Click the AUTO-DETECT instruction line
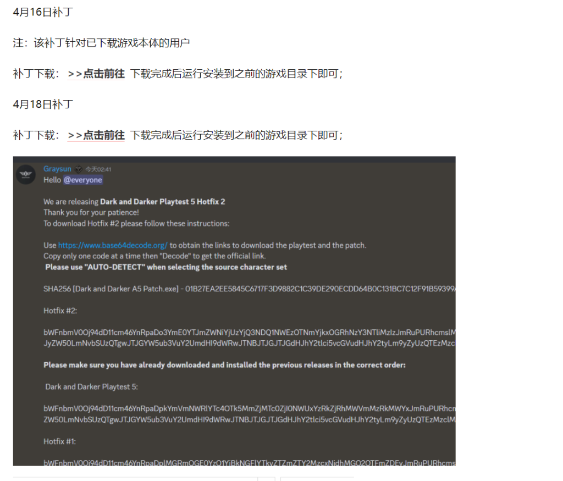563x481 pixels. (x=166, y=267)
